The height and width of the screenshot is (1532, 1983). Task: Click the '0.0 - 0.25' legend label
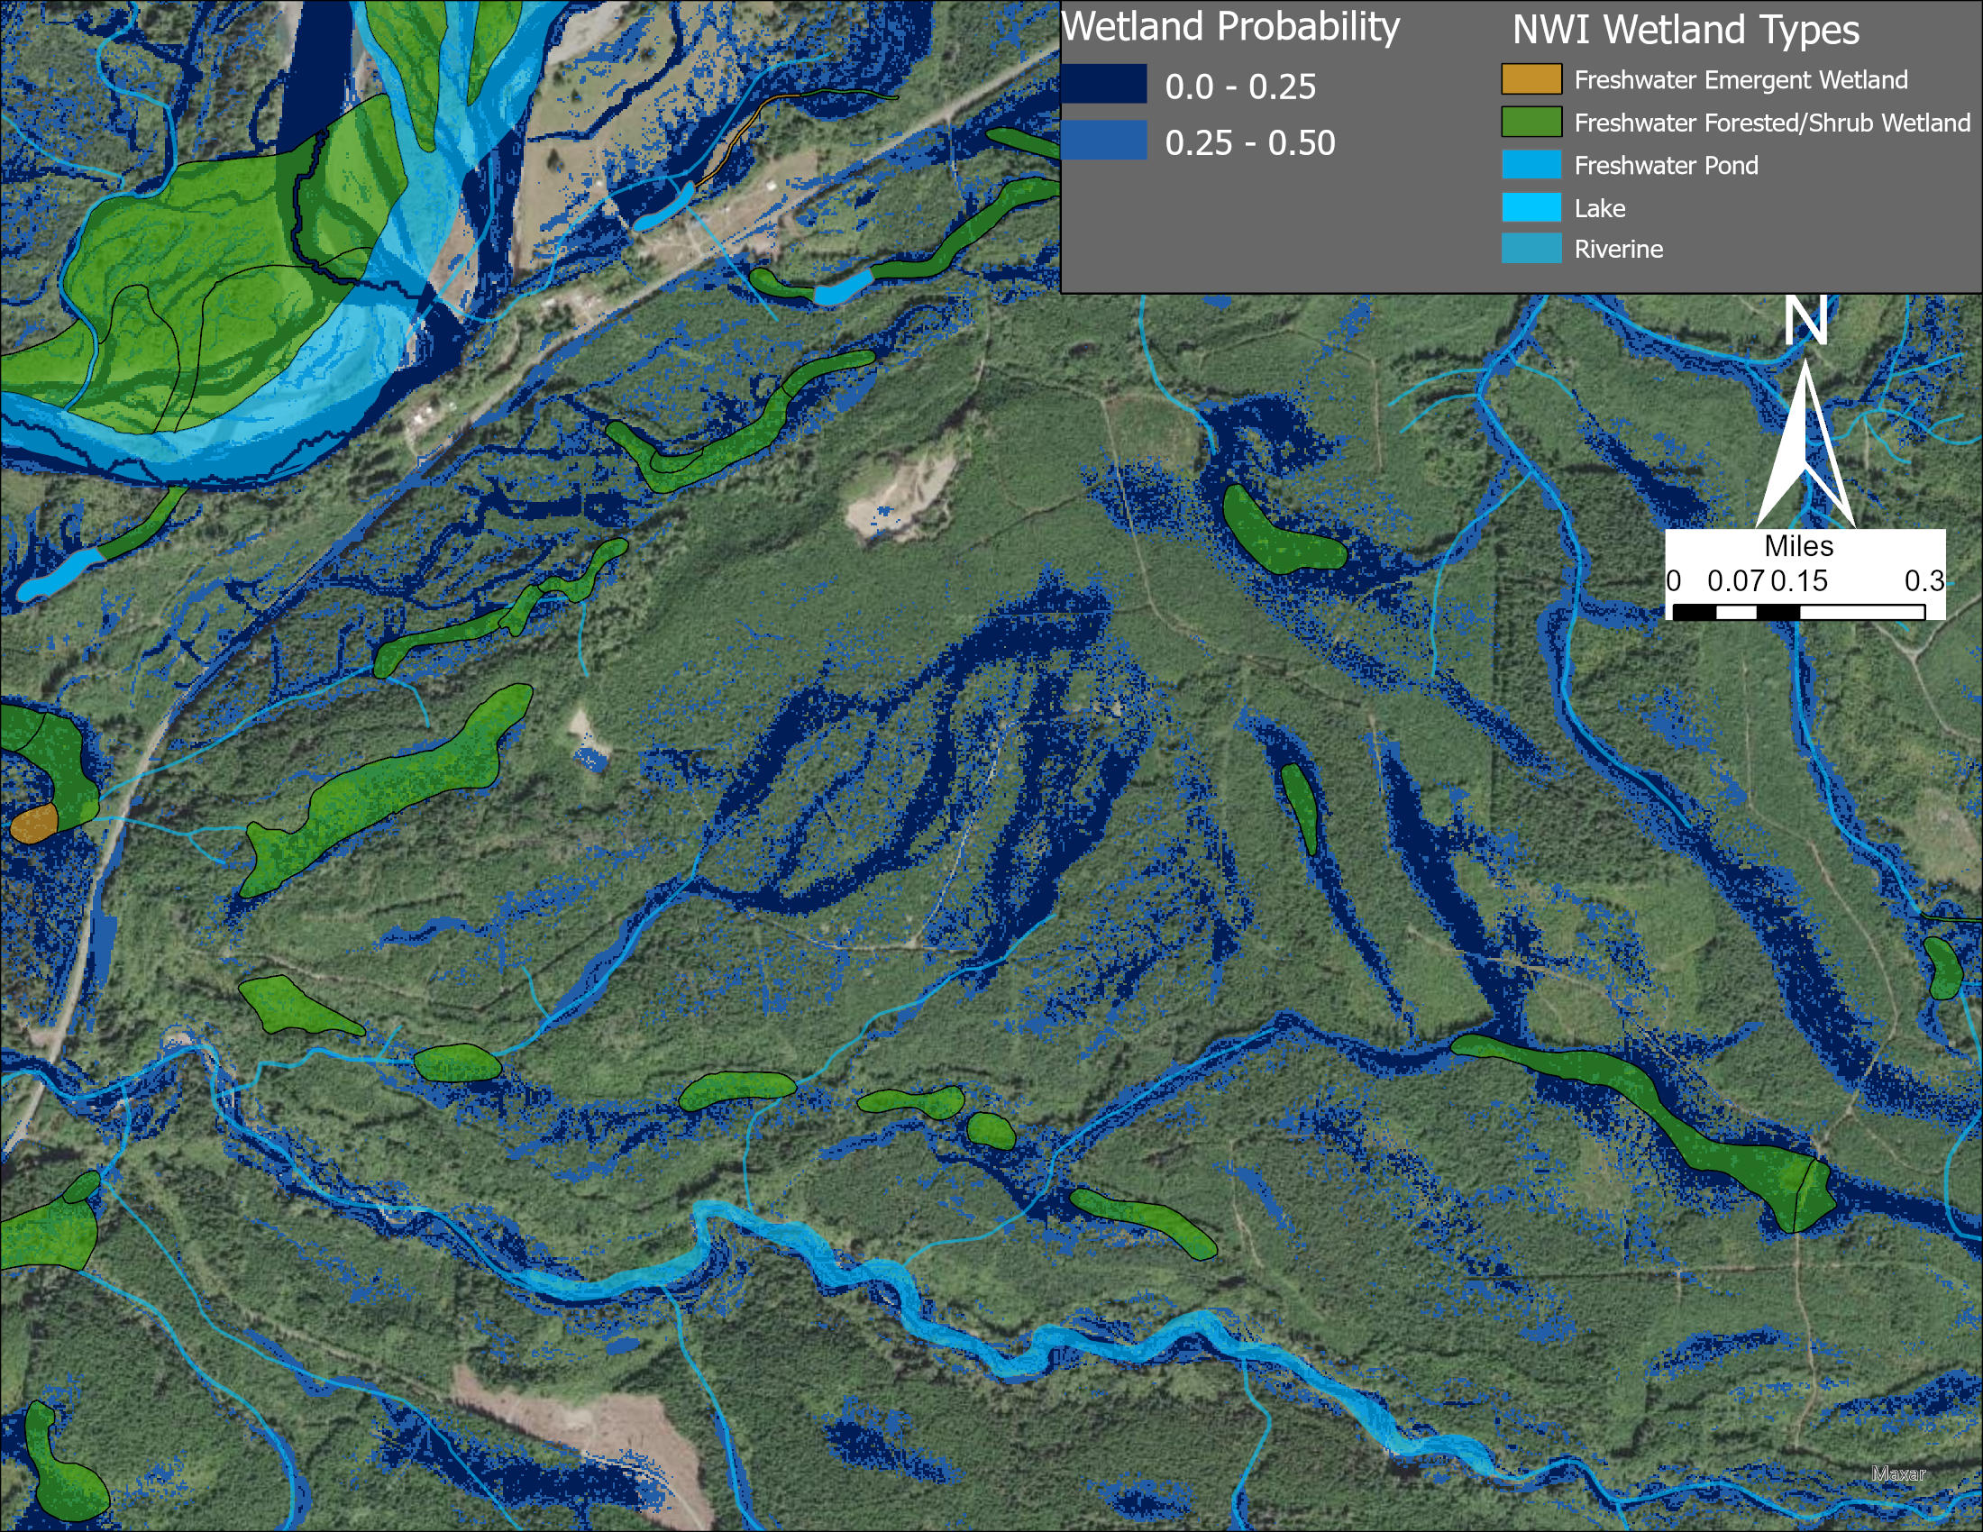(x=1240, y=87)
